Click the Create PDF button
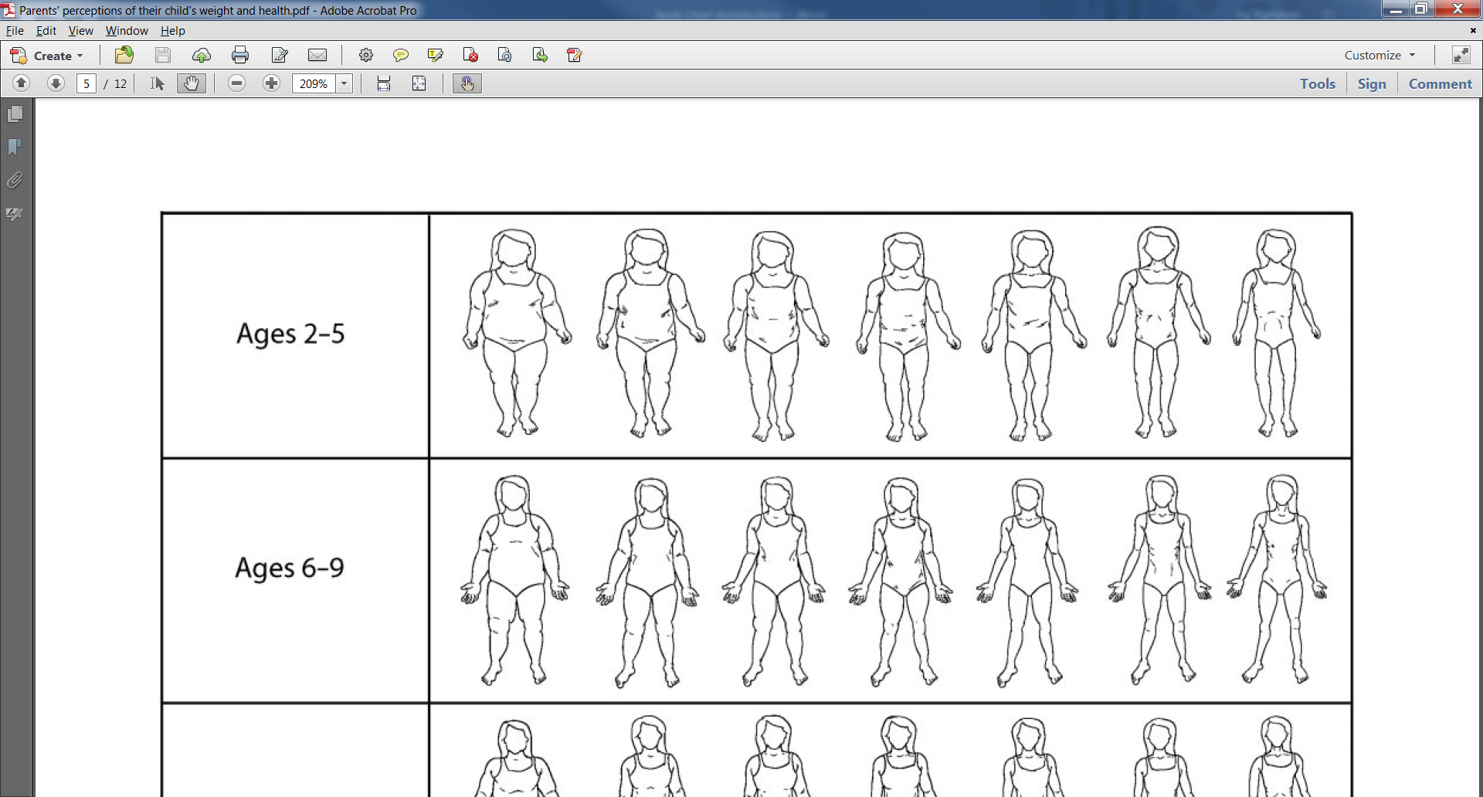Screen dimensions: 1483x797 (x=46, y=56)
